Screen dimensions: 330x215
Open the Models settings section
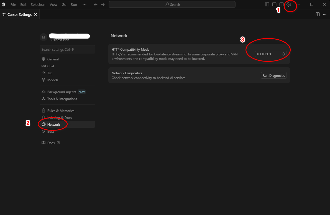click(x=67, y=80)
